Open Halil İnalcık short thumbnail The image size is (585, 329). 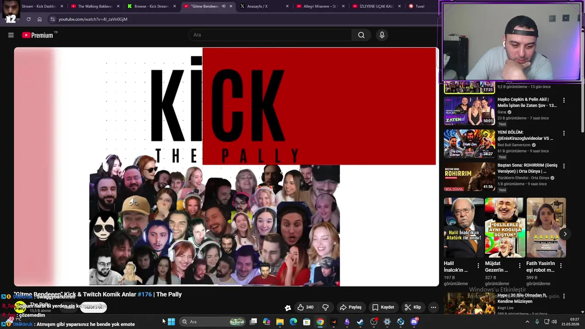[x=463, y=228]
